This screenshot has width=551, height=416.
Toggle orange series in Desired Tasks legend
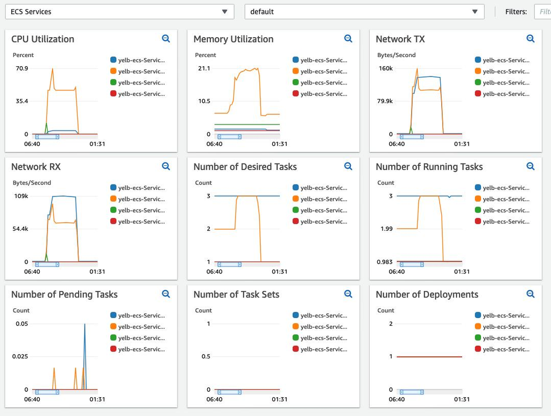[320, 199]
